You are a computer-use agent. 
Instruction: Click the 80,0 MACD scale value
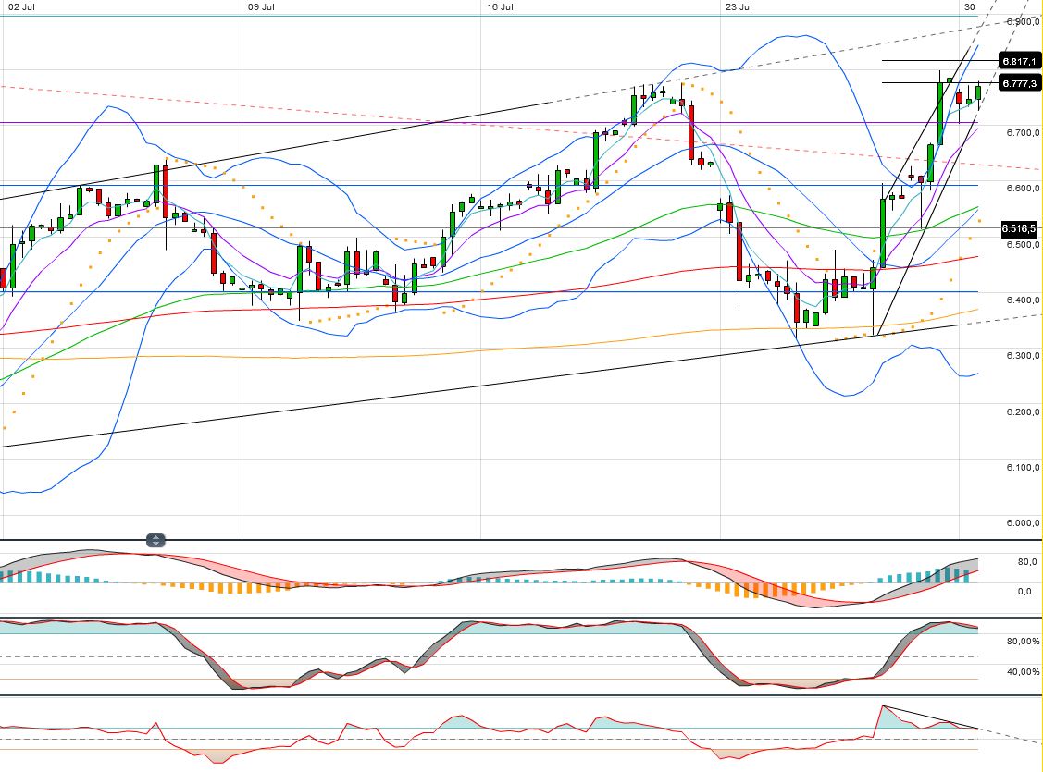(x=1027, y=562)
